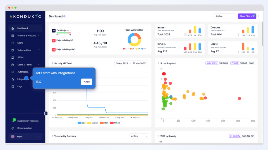Click the 30 Apr 2023 start date field
This screenshot has height=150, width=268.
point(122,63)
